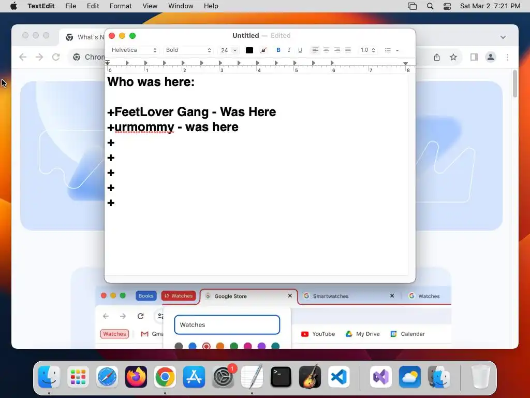This screenshot has width=530, height=398.
Task: Center align the text
Action: click(326, 50)
